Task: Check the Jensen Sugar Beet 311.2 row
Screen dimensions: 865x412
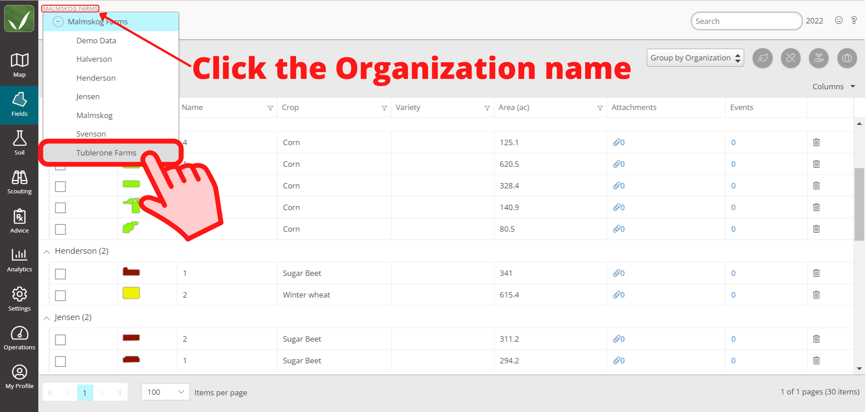Action: click(60, 339)
